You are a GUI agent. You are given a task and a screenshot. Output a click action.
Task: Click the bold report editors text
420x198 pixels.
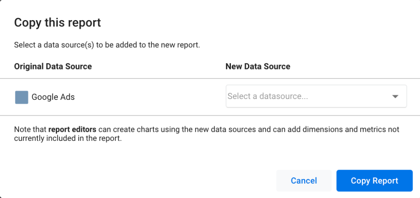pos(72,129)
